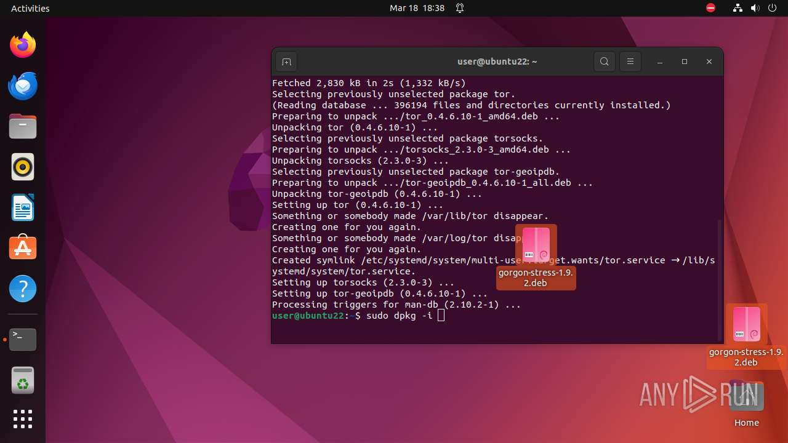This screenshot has height=443, width=788.
Task: Open the clock and calendar menu
Action: (x=417, y=8)
